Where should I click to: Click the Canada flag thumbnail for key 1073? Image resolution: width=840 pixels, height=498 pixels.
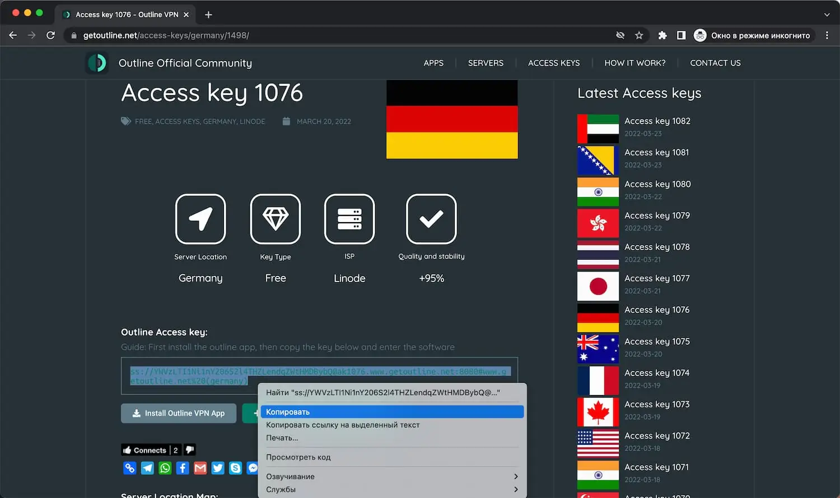pos(598,412)
